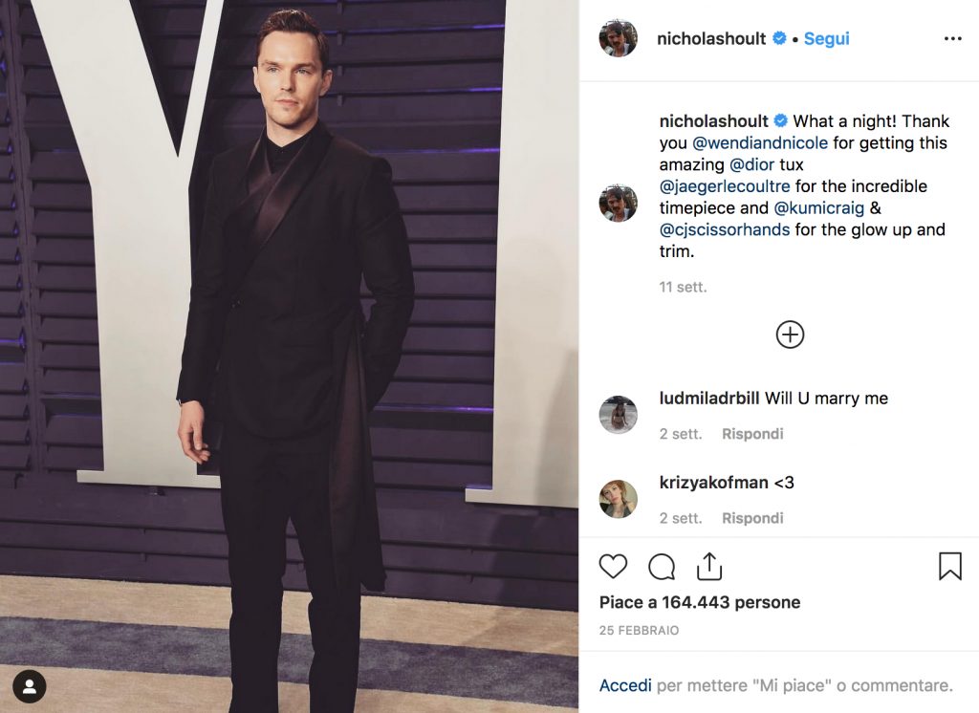Screen dimensions: 979x713
Task: Open the @jaegerlecoultre mention link
Action: tap(726, 186)
